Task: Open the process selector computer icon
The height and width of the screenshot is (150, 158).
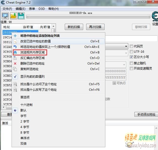Action: [5, 16]
